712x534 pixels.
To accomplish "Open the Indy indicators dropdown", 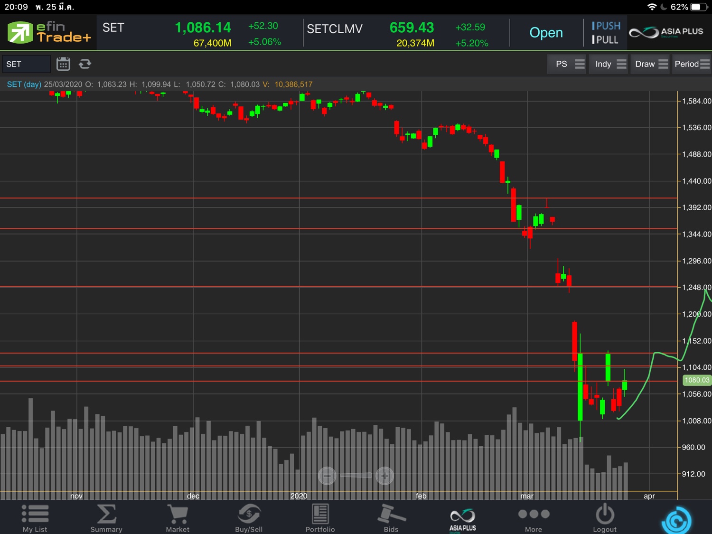I will click(609, 64).
